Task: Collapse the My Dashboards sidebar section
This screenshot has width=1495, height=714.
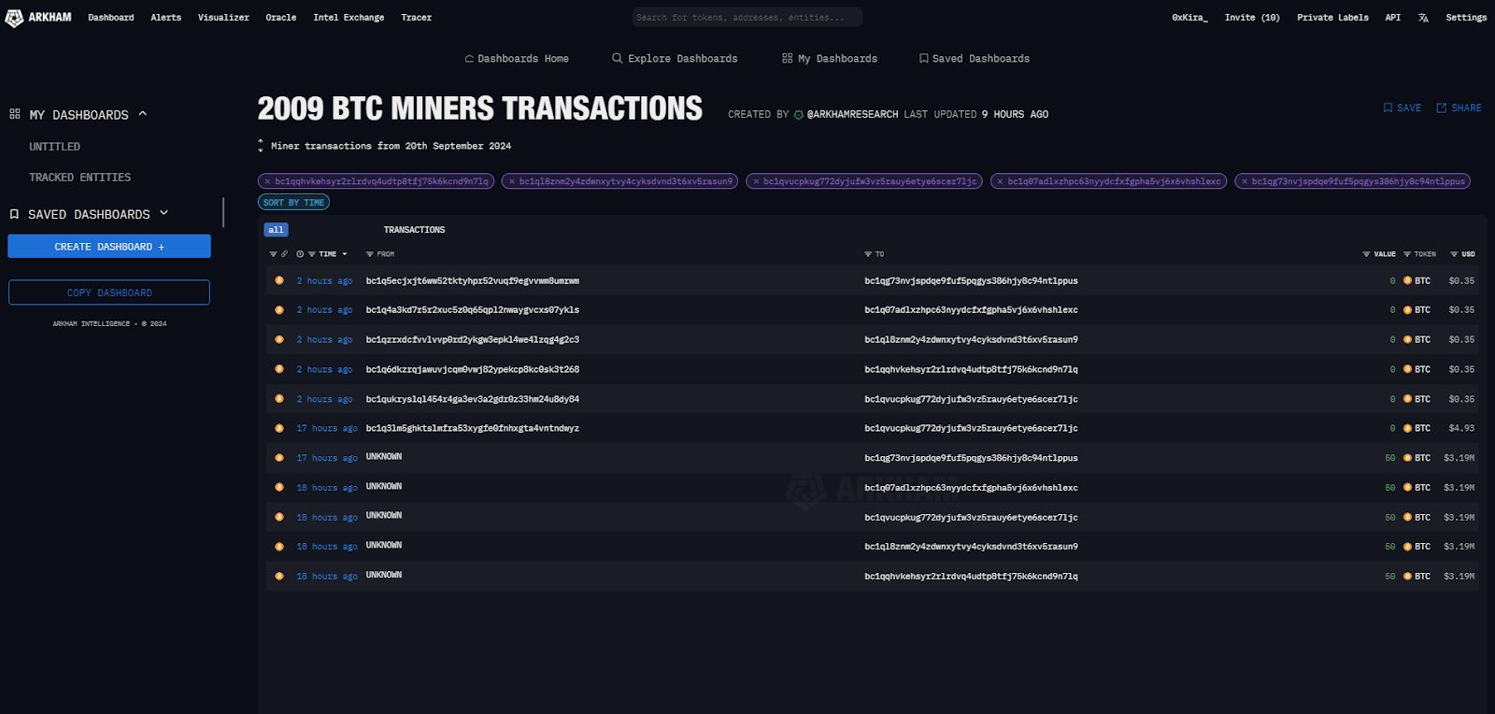Action: coord(143,114)
